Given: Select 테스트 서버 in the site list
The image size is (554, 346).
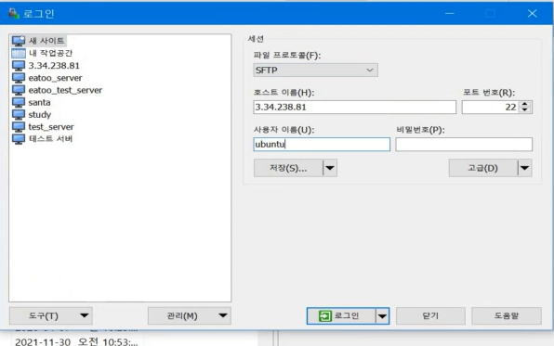Looking at the screenshot, I should (50, 139).
